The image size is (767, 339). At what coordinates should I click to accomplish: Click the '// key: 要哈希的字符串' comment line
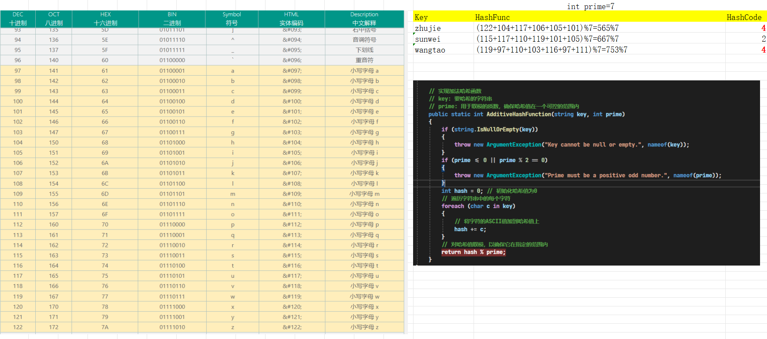tap(461, 99)
